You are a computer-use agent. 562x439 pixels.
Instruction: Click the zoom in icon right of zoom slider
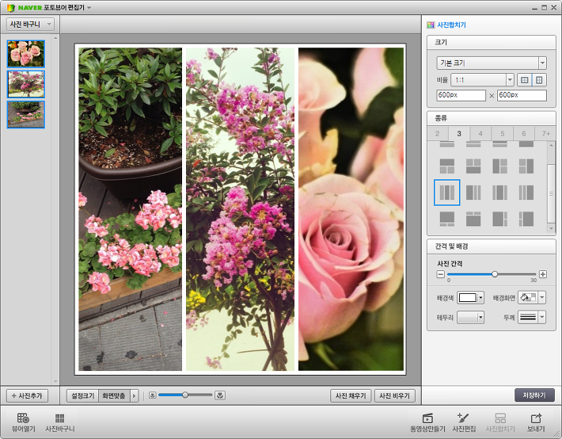coord(220,395)
